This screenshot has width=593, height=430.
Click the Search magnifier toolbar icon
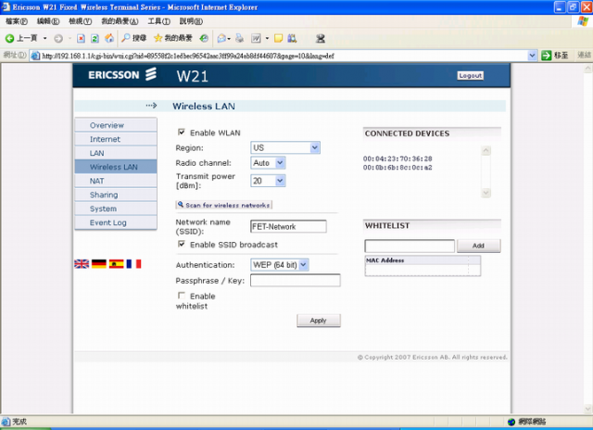pyautogui.click(x=133, y=38)
